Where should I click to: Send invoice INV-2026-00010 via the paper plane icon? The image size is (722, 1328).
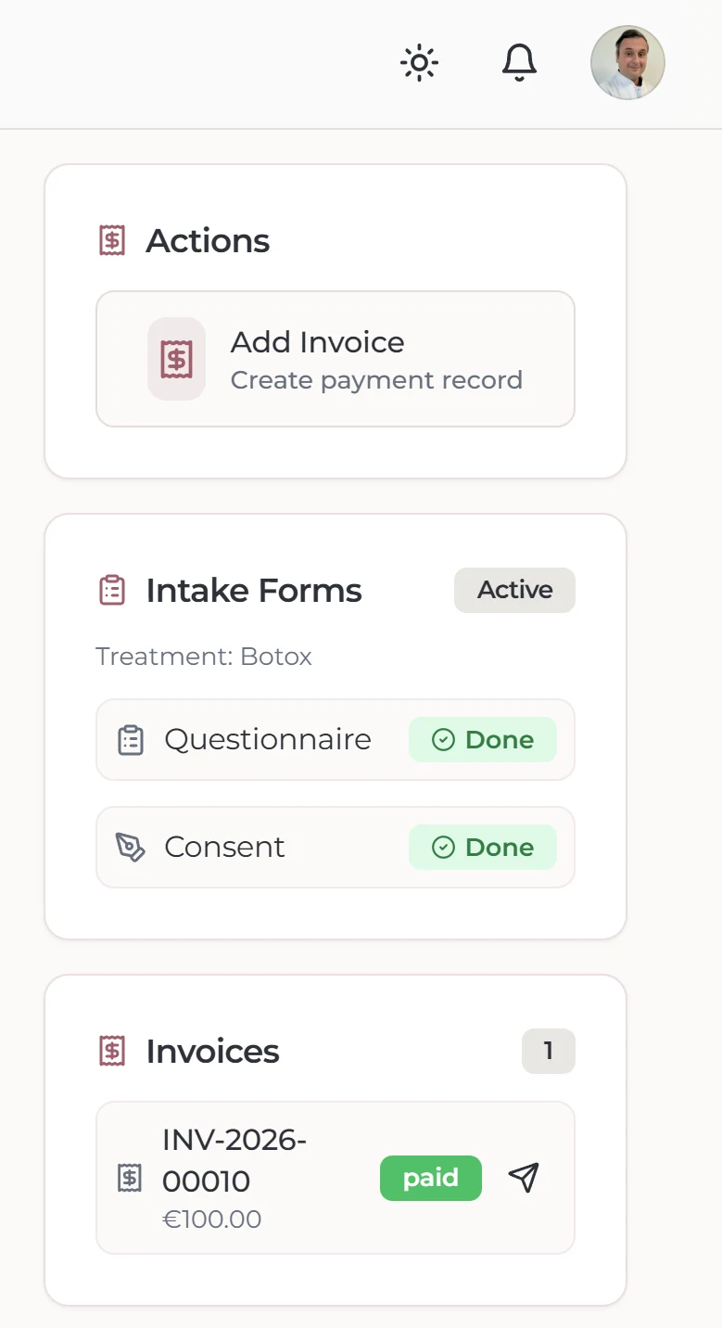click(524, 1178)
